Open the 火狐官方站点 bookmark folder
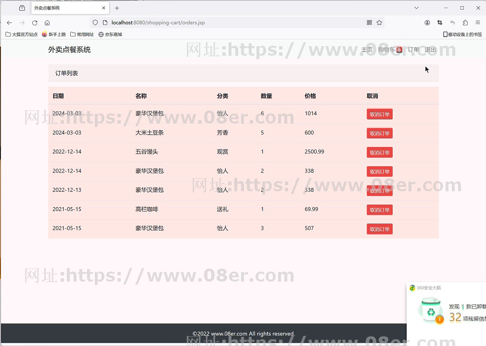 22,34
